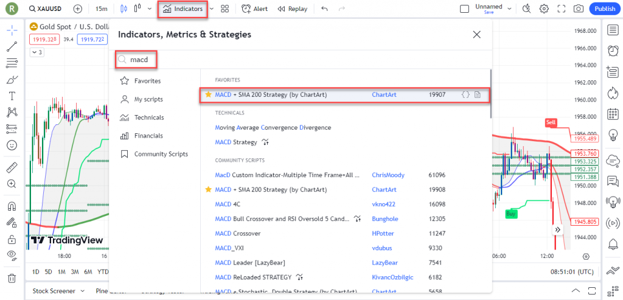Viewport: 623px width, 300px height.
Task: Open the alerts clock panel
Action: coord(613,51)
